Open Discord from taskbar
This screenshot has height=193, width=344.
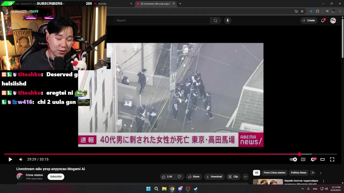[180, 189]
